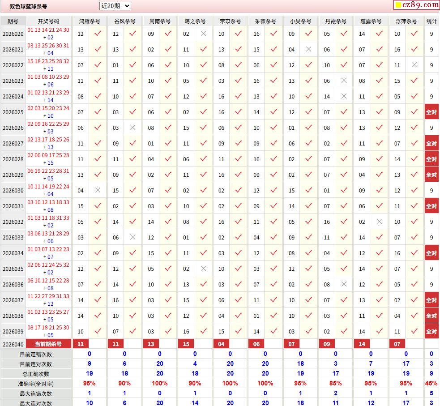Click the 全对 badge in row 2026039
The height and width of the screenshot is (406, 440).
tap(431, 331)
